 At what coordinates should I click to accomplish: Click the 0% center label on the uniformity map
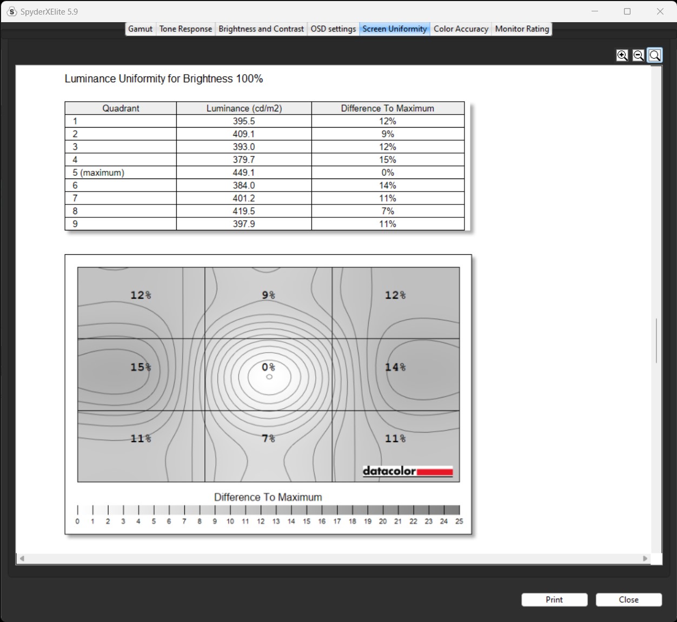pos(269,367)
